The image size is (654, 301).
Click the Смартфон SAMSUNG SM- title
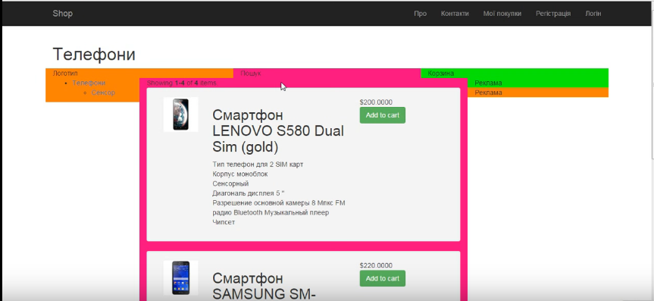264,286
